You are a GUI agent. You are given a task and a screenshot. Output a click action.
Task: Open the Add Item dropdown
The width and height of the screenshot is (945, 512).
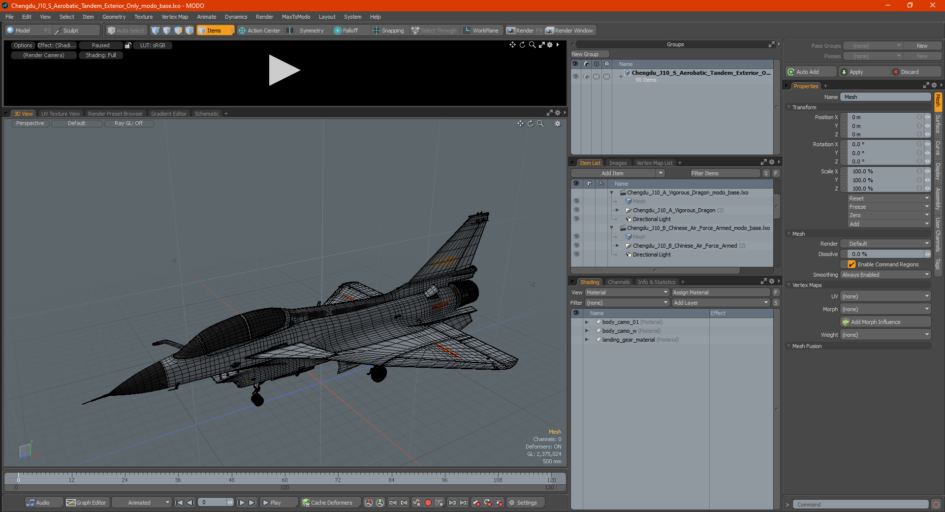pos(618,173)
